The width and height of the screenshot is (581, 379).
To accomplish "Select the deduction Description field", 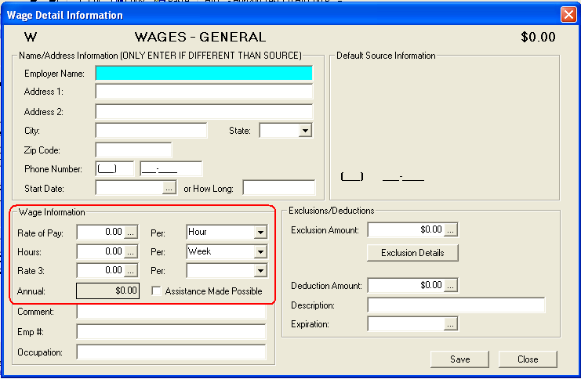I will click(456, 305).
